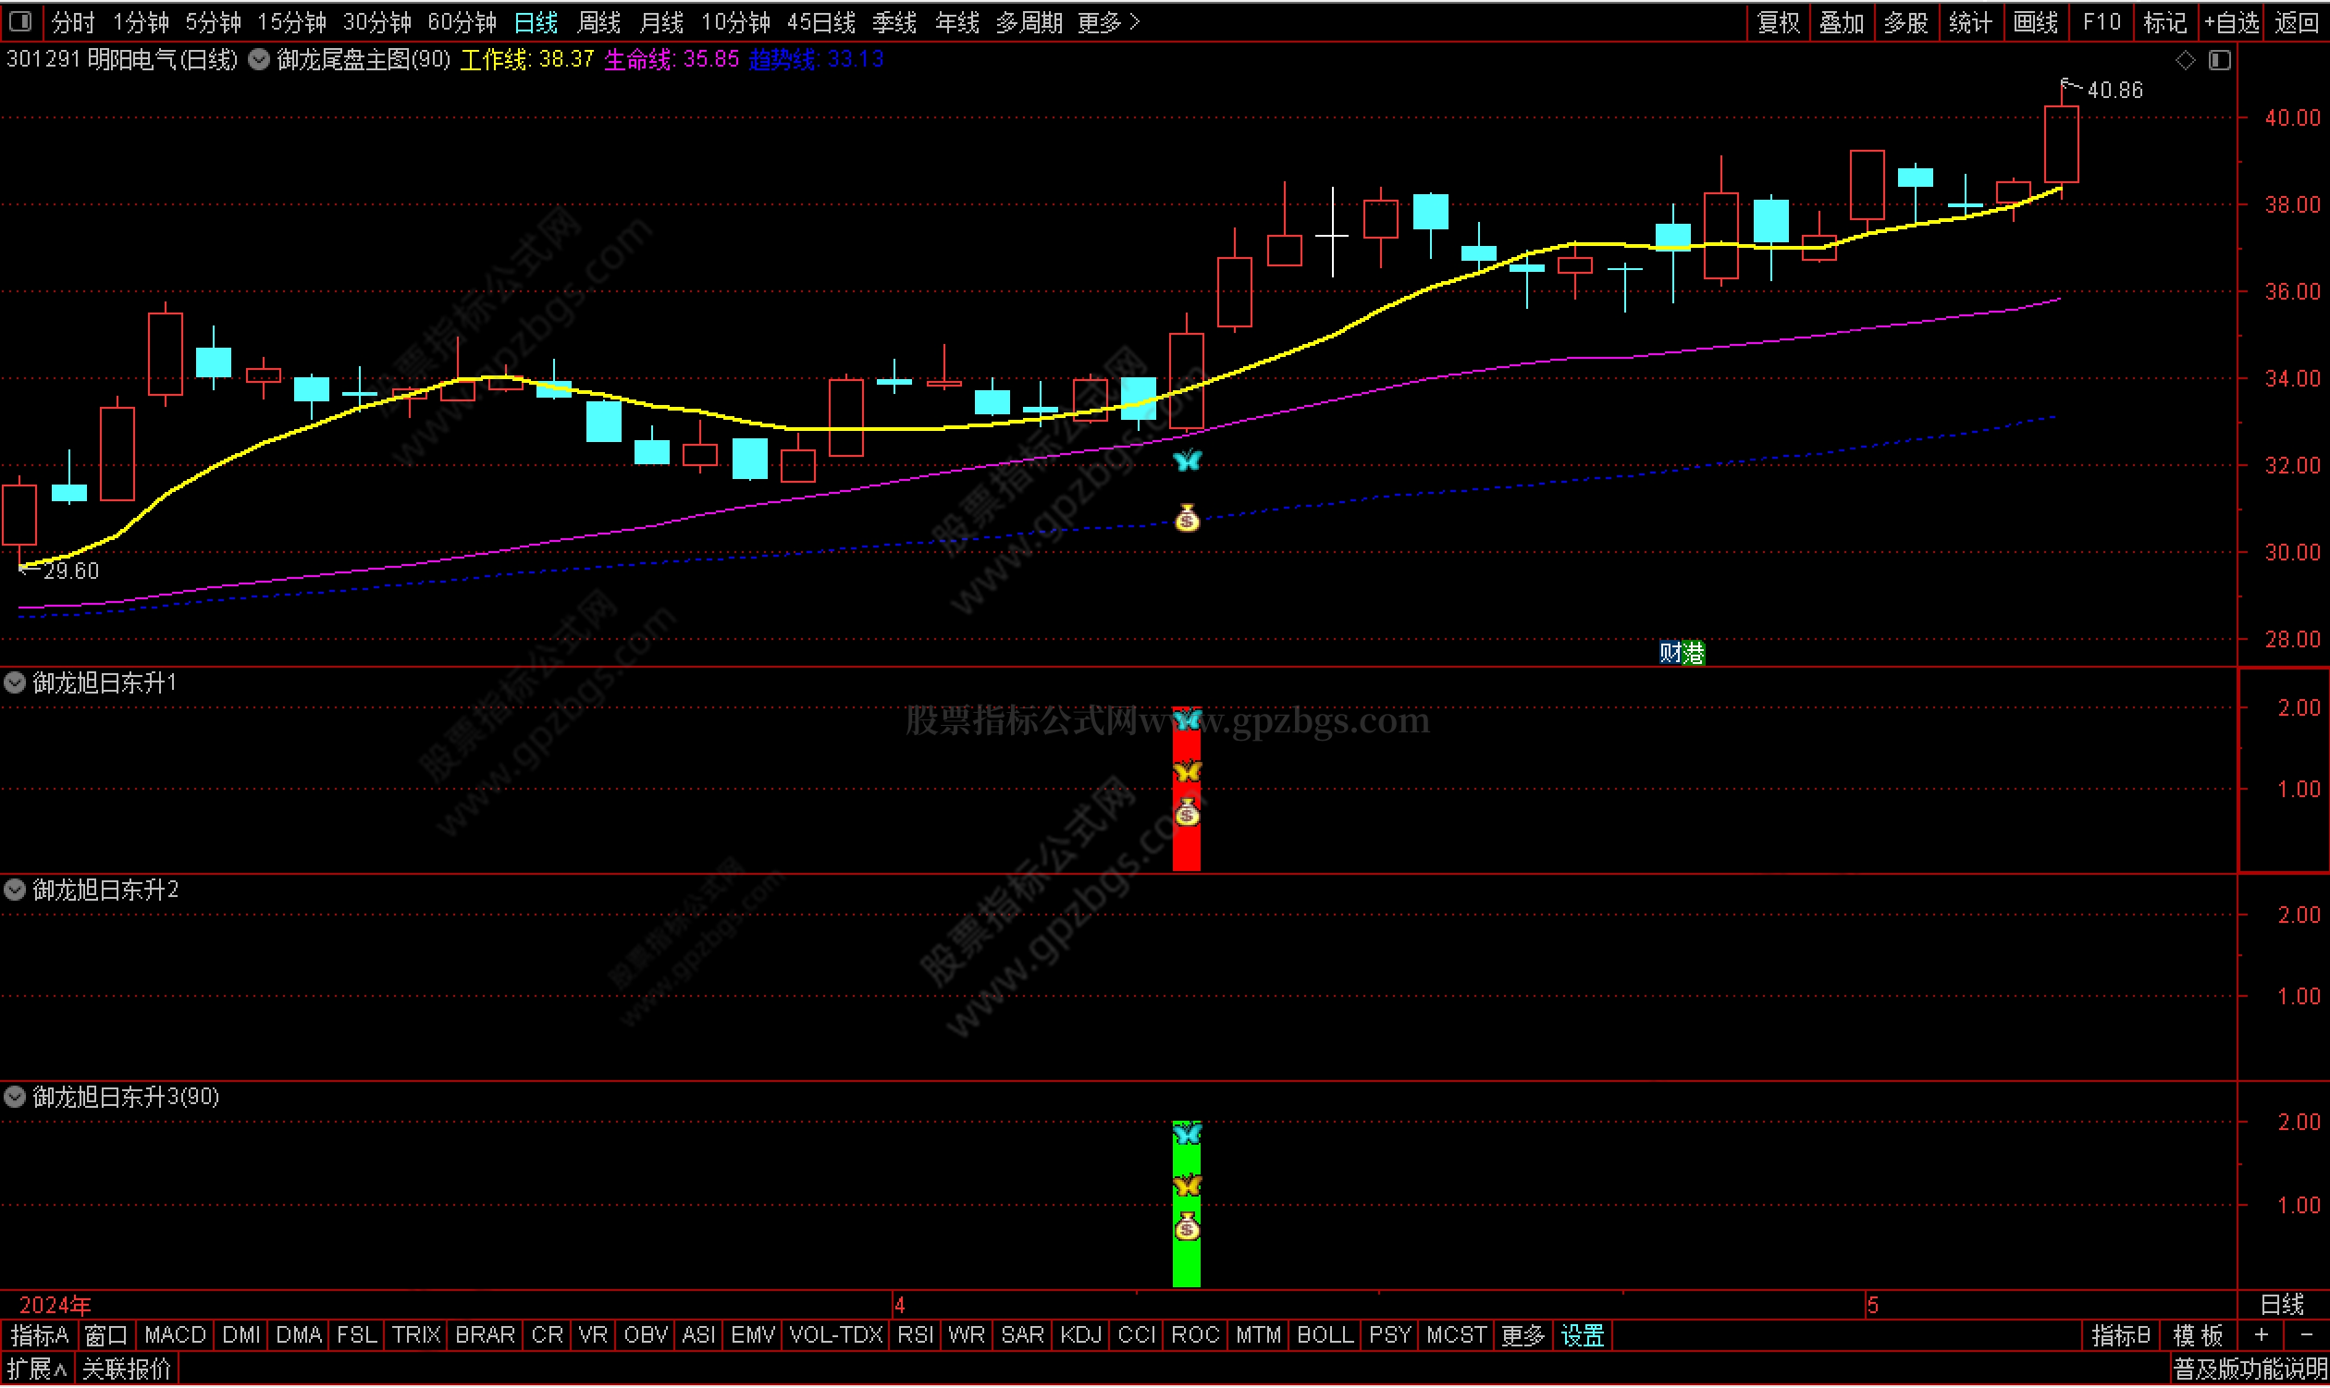Switch to the 指标B indicator group
2330x1388 pixels.
tap(2120, 1335)
